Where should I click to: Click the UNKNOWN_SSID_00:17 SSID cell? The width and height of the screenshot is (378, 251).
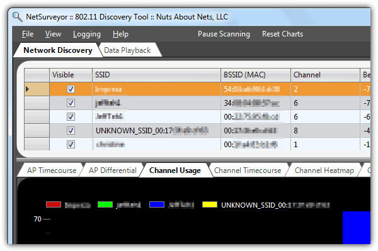[156, 131]
